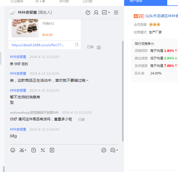Viewport: 178px width, 172px height.
Task: Click the upload file icon
Action: point(34,150)
